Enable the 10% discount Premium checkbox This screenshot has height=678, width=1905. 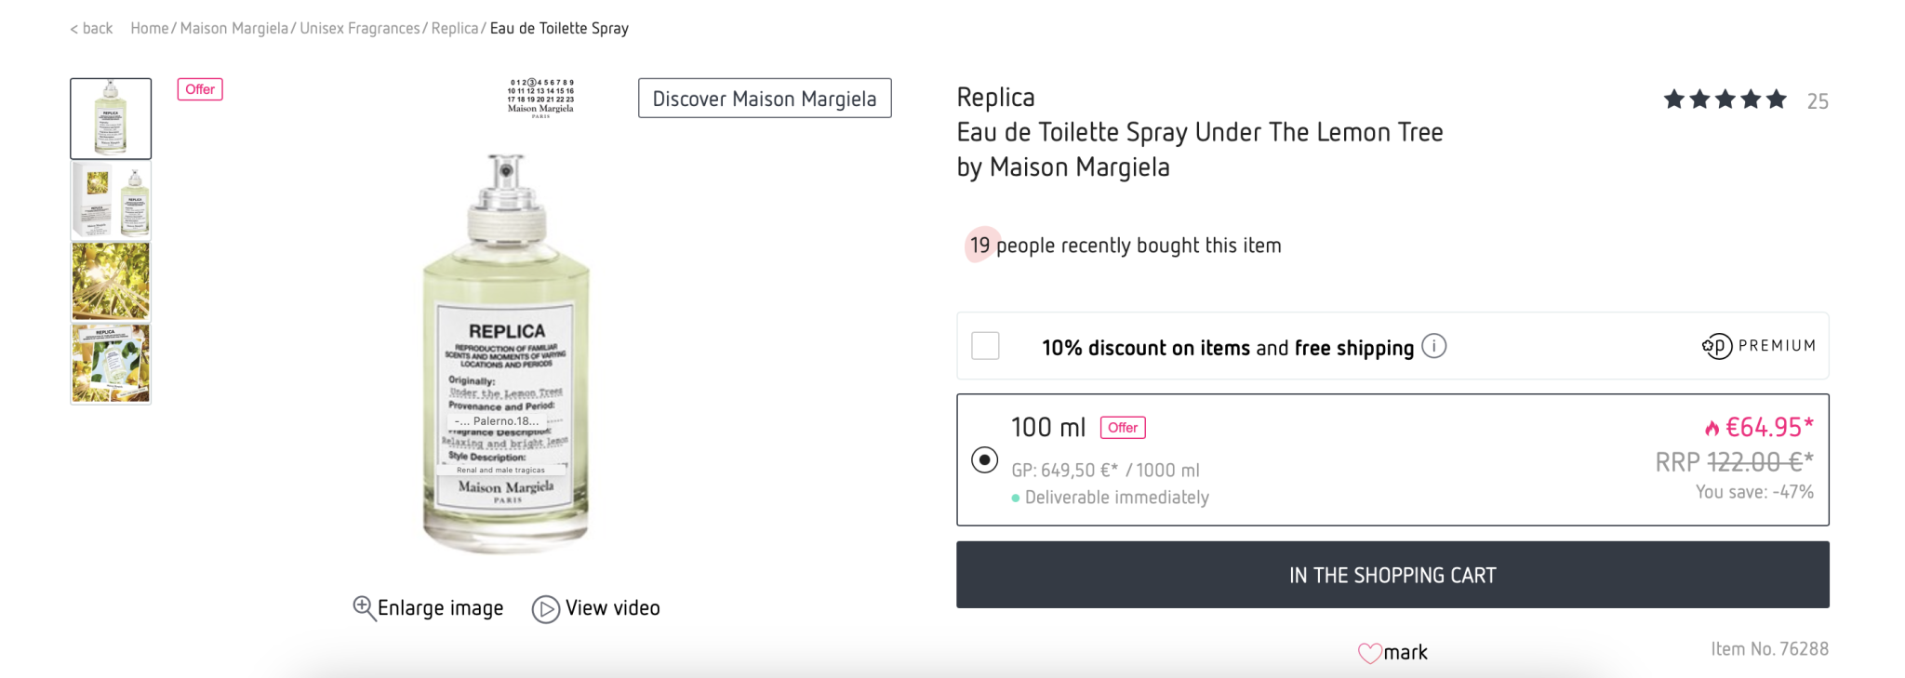(985, 346)
